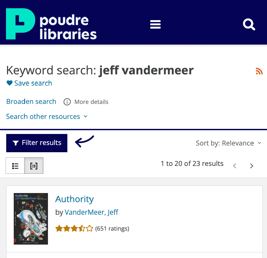The height and width of the screenshot is (258, 267).
Task: Expand the Search other resources menu
Action: [47, 117]
